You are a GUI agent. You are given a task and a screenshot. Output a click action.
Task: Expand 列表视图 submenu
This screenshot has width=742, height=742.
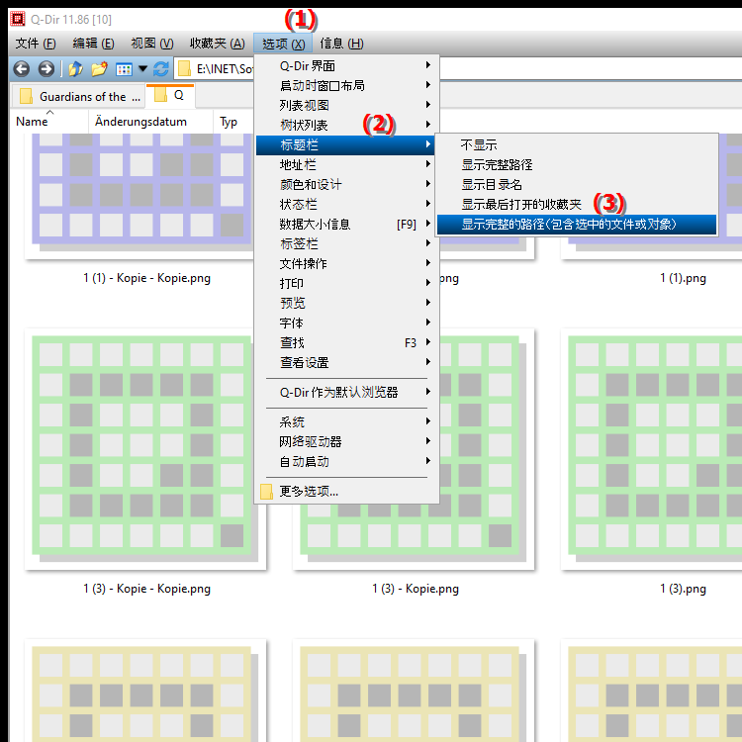(347, 105)
